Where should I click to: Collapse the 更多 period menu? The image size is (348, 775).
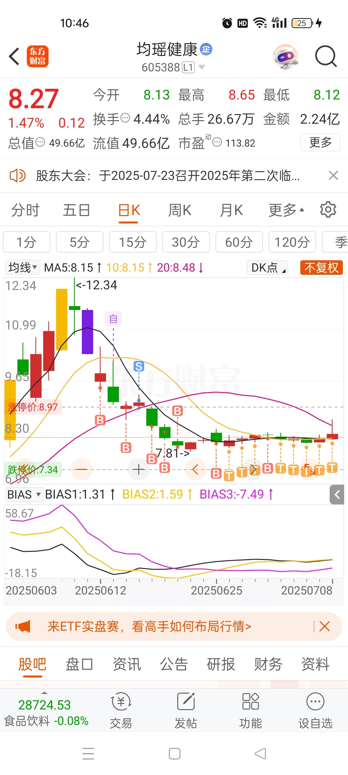coord(286,211)
